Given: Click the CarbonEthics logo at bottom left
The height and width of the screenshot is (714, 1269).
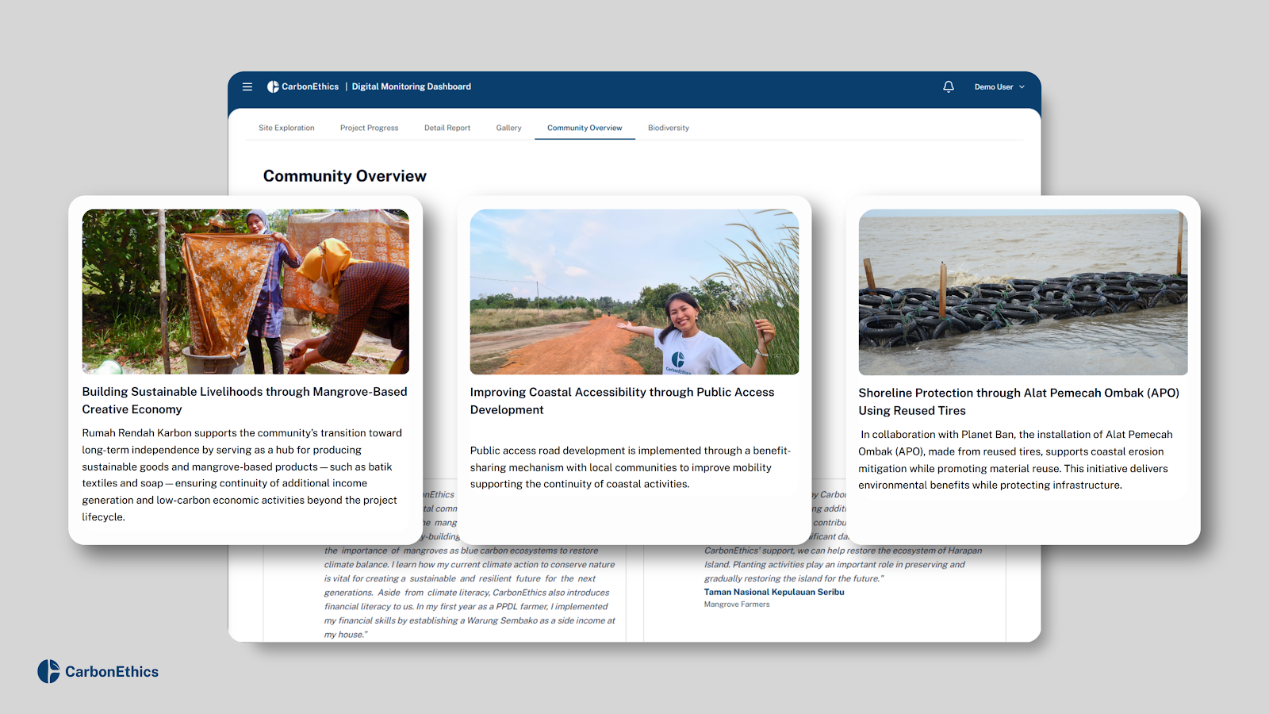Looking at the screenshot, I should click(98, 671).
